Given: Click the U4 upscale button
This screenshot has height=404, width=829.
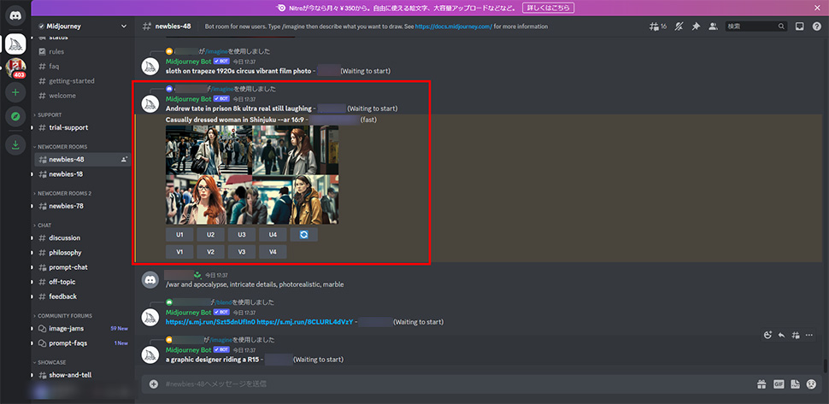Looking at the screenshot, I should click(x=273, y=235).
